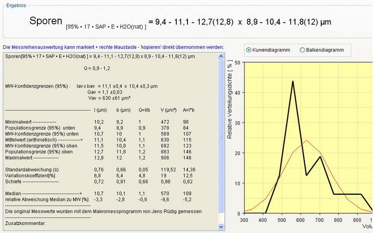The width and height of the screenshot is (374, 233).
Task: Click the black curve peak in the chart
Action: (x=293, y=81)
